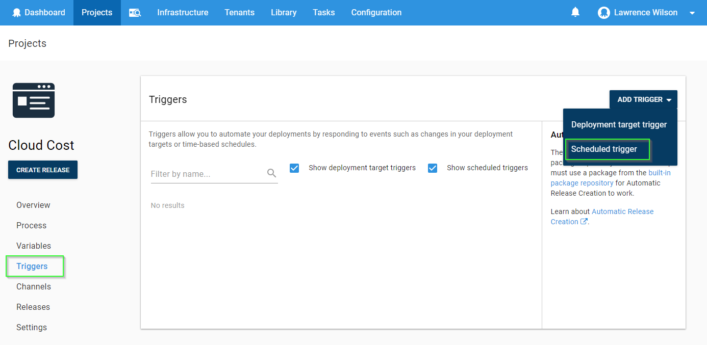Screen dimensions: 707x345
Task: Select Scheduled trigger from the menu
Action: tap(604, 149)
